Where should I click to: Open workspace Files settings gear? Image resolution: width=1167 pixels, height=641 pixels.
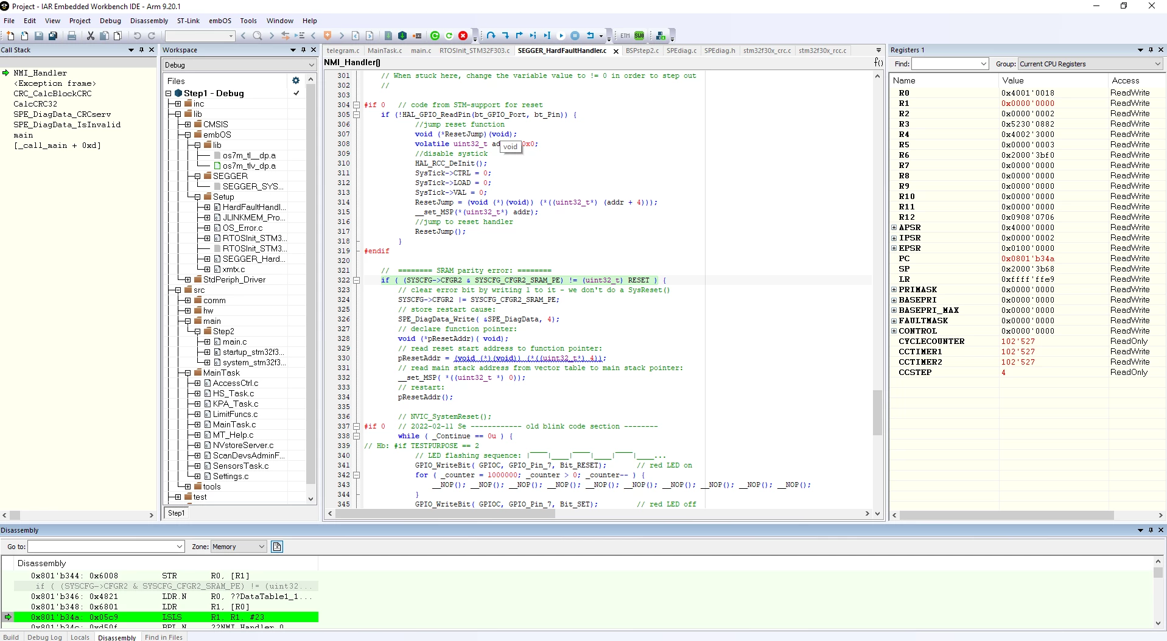point(296,80)
